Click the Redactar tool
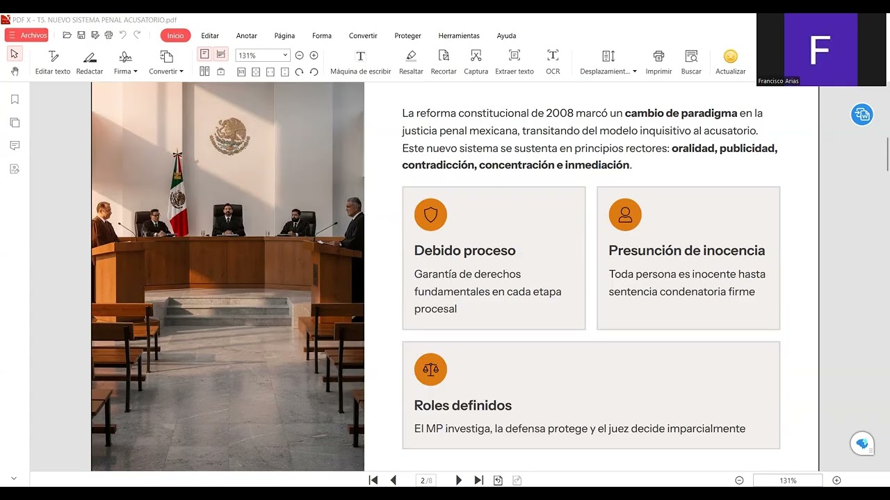Screen dimensions: 890x500 point(90,62)
